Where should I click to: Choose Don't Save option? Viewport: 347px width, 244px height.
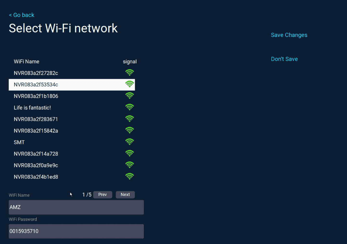coord(284,59)
